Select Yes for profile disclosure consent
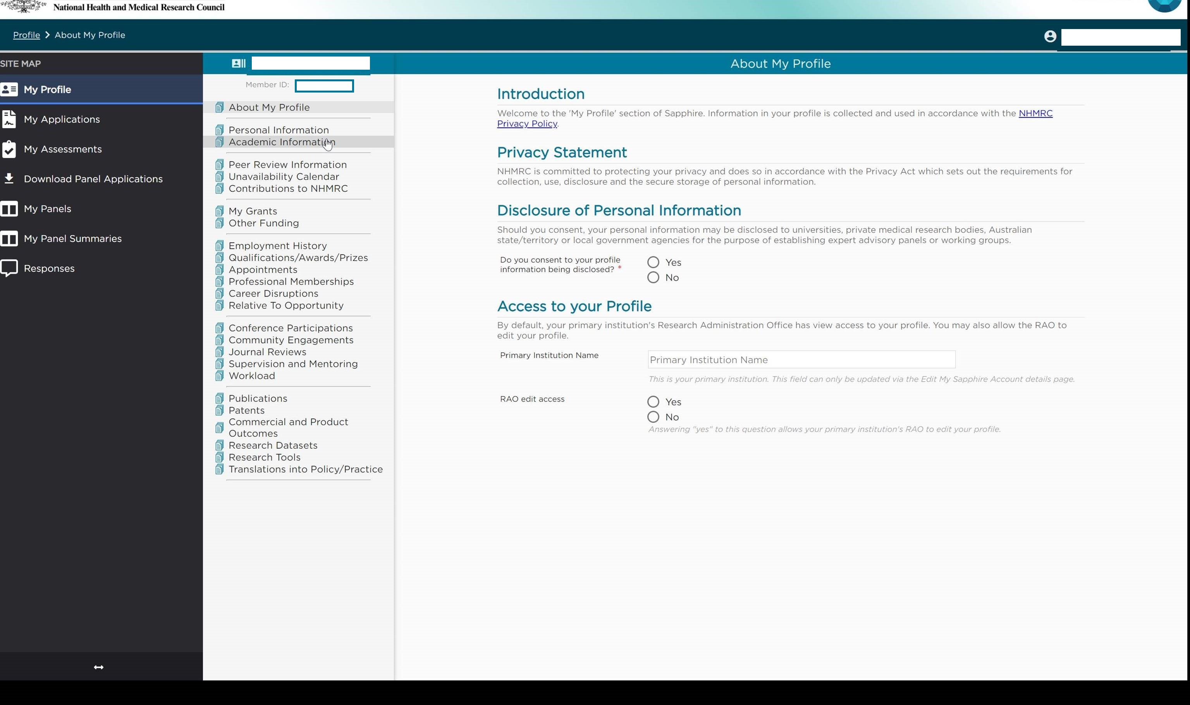 [x=653, y=263]
